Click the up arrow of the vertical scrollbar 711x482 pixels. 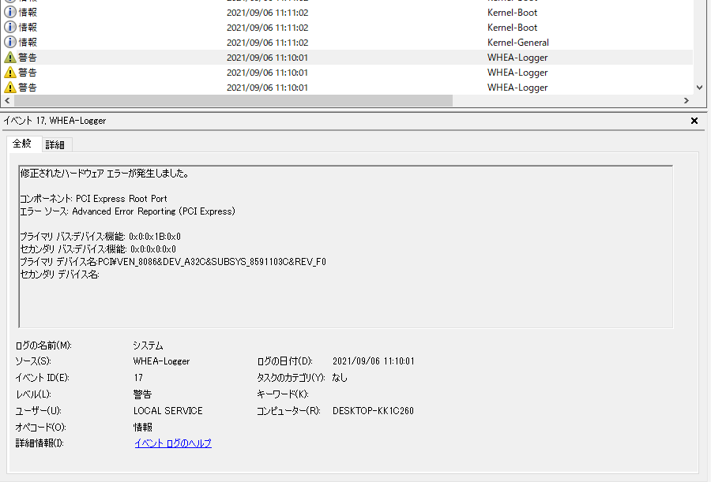(x=699, y=4)
